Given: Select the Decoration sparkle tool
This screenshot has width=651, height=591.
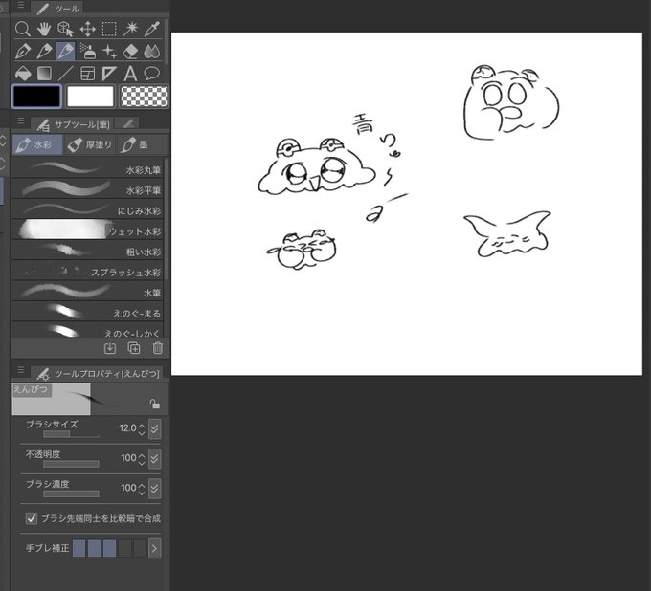Looking at the screenshot, I should tap(109, 51).
